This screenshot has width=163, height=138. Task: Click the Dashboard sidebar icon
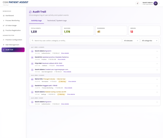(x=4, y=16)
